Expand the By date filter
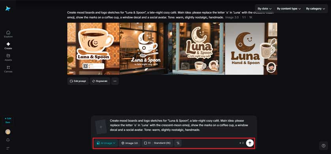The width and height of the screenshot is (331, 154). click(265, 9)
